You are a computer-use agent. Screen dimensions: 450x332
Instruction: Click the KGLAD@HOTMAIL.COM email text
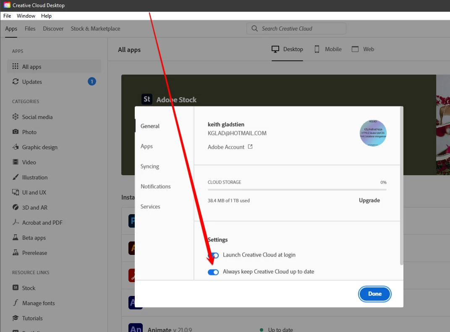237,133
